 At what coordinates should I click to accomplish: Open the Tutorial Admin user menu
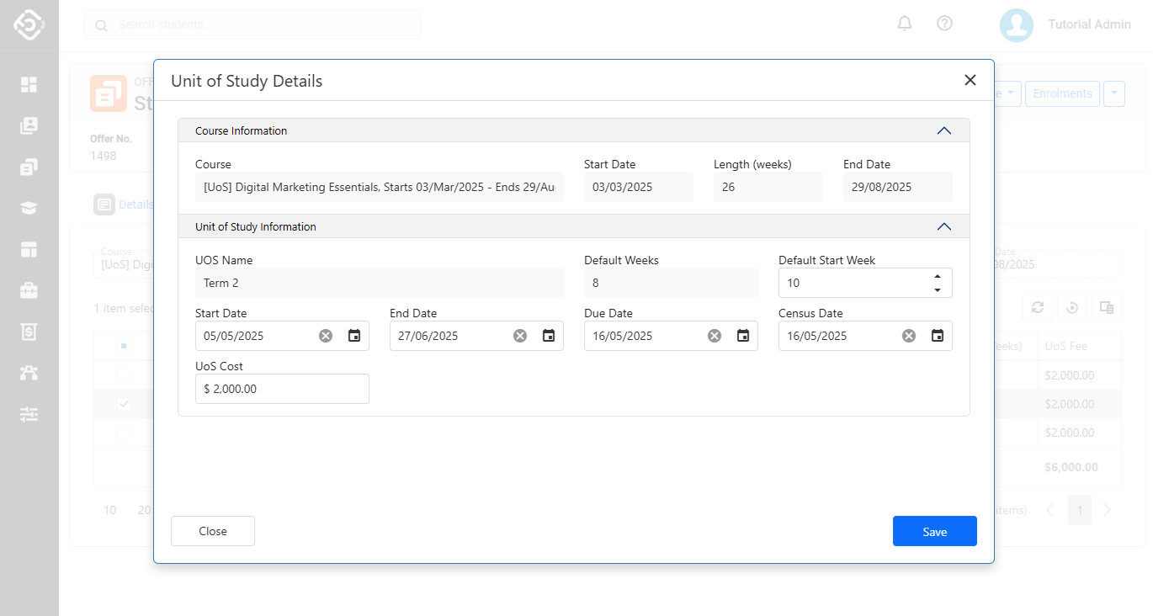(x=1065, y=24)
